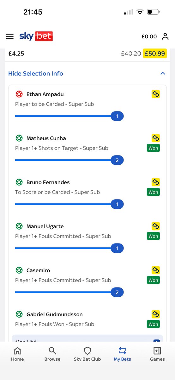Tap the £0.00 account balance
The height and width of the screenshot is (380, 175).
[x=149, y=37]
